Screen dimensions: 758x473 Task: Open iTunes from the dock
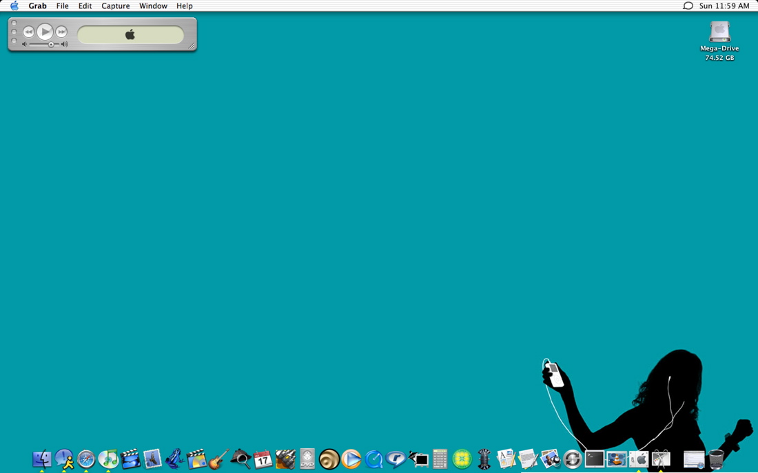108,459
